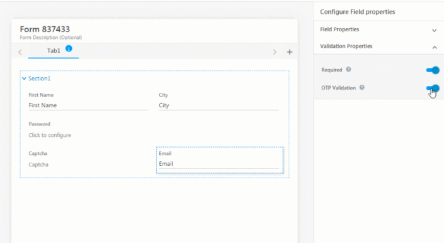This screenshot has height=243, width=444.
Task: Click the Tab1 notification badge
Action: click(x=69, y=48)
